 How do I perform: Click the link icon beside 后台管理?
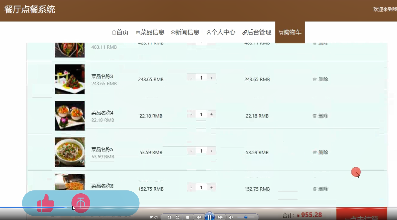245,32
